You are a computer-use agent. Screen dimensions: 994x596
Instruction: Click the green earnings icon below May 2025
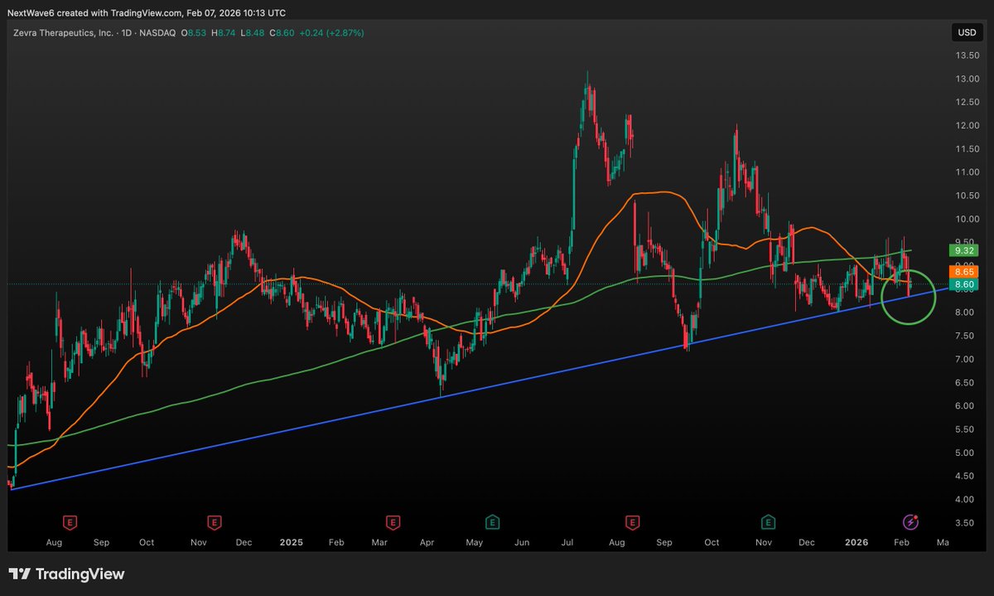(x=491, y=524)
